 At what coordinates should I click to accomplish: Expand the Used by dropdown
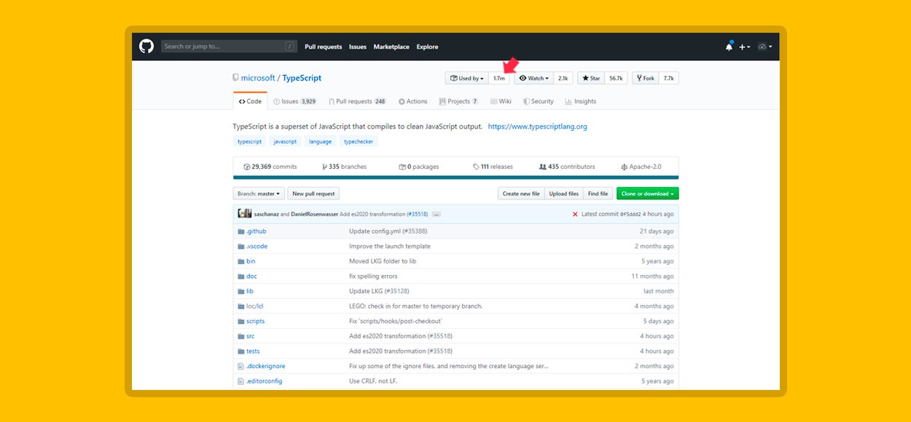pyautogui.click(x=466, y=78)
